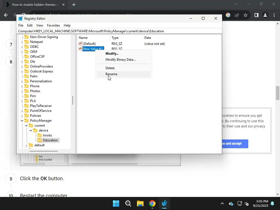Expand the default key
The height and width of the screenshot is (210, 280).
click(27, 145)
